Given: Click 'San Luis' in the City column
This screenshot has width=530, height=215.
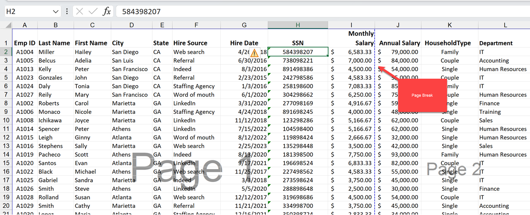Looking at the screenshot, I should 122,60.
